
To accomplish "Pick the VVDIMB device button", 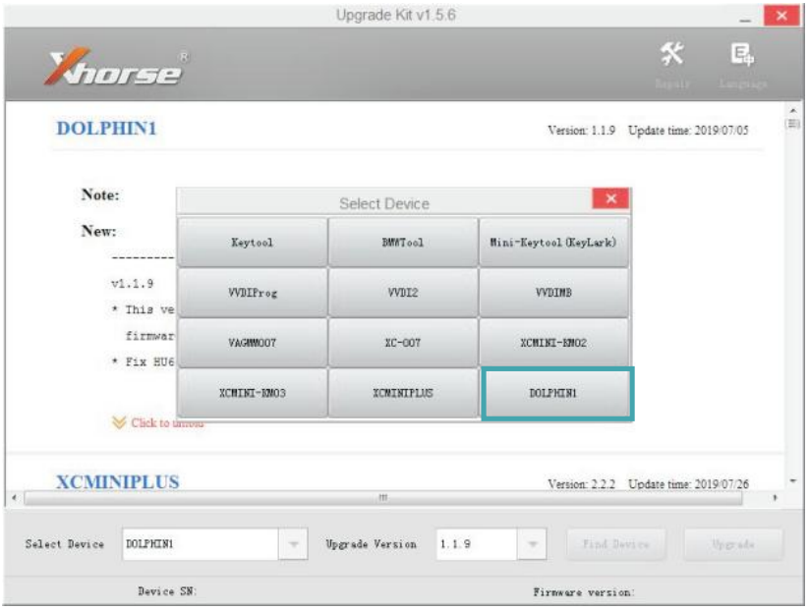I will pos(553,293).
